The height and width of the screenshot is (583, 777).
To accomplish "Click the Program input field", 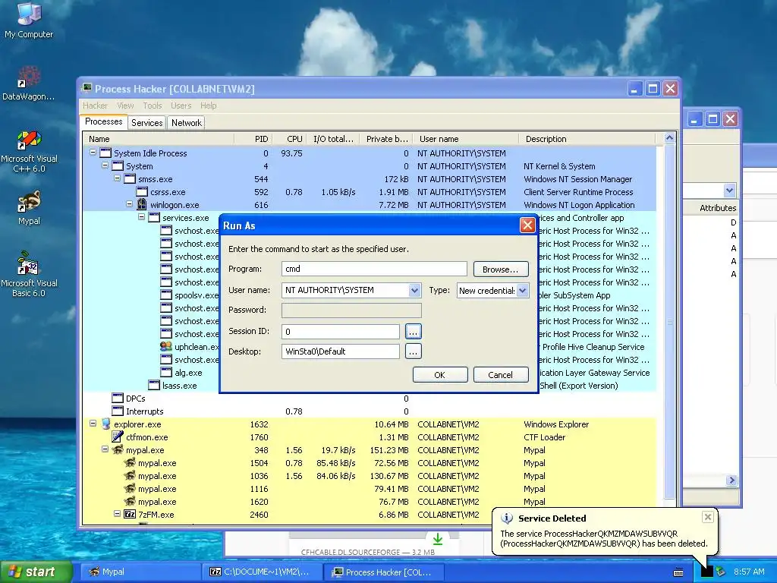I will click(x=374, y=269).
